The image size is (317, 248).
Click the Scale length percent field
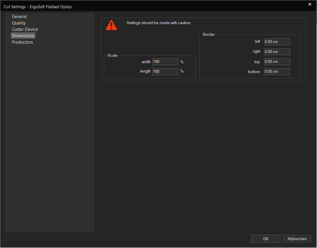(x=165, y=71)
